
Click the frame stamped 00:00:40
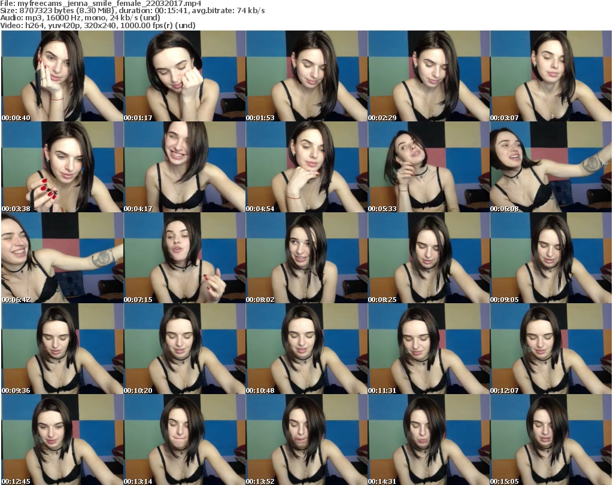62,76
